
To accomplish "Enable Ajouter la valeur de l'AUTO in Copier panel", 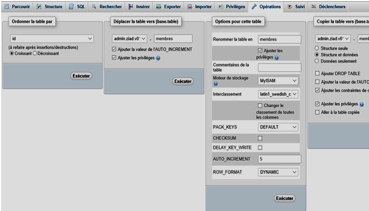I will pos(317,82).
